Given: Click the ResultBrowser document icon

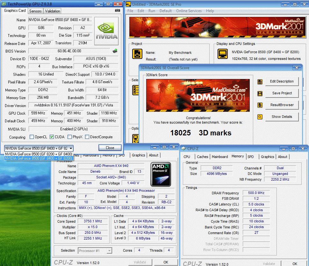Looking at the screenshot, I should [260, 105].
